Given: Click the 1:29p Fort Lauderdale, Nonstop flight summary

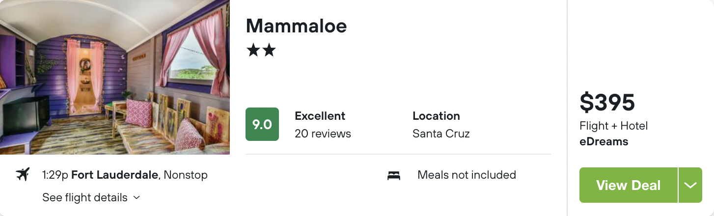Looking at the screenshot, I should (x=125, y=175).
